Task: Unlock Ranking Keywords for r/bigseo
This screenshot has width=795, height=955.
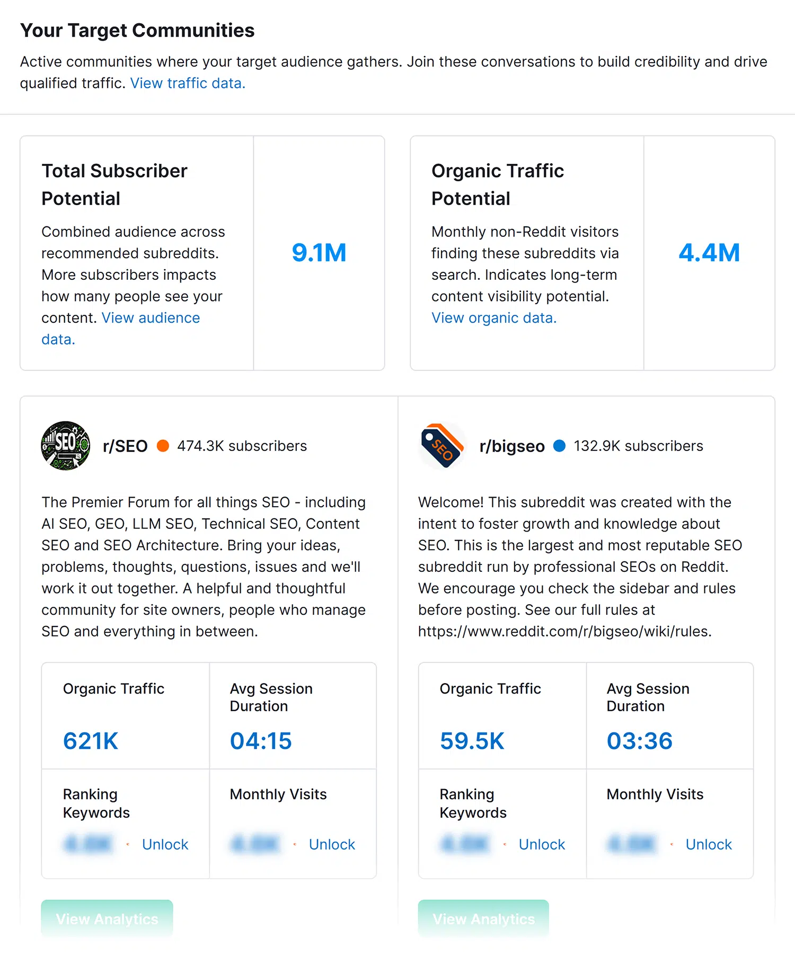Action: coord(542,844)
